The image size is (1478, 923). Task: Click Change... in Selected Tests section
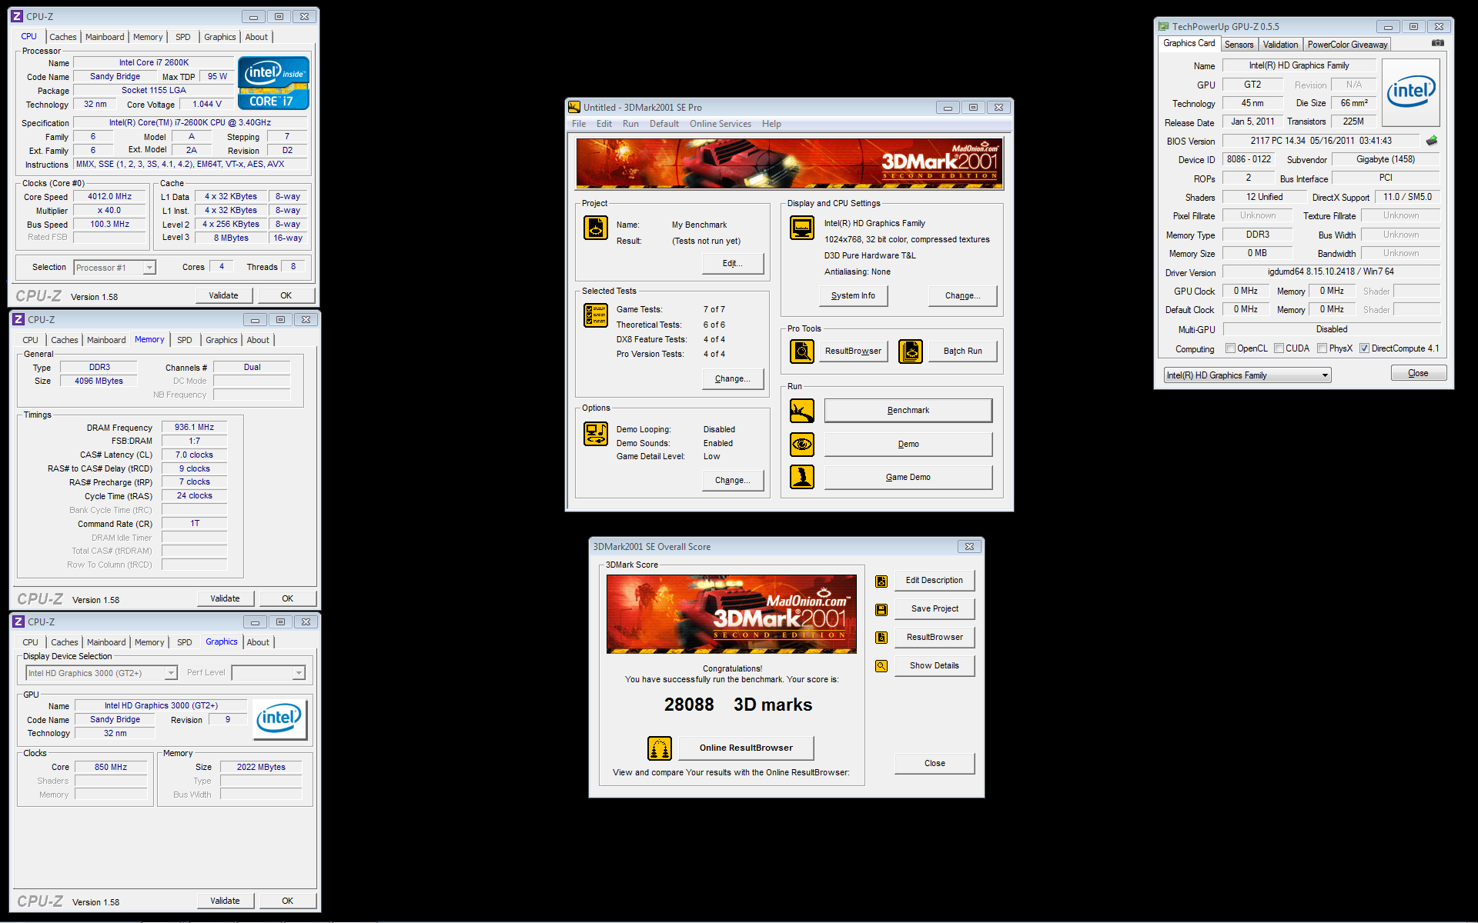tap(733, 378)
